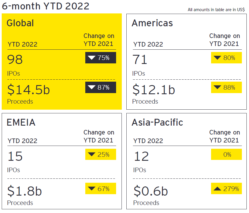The image size is (249, 213).
Task: Select the Americas panel heading
Action: point(152,23)
